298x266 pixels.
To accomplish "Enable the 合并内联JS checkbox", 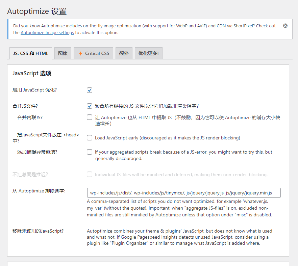I will [x=90, y=117].
